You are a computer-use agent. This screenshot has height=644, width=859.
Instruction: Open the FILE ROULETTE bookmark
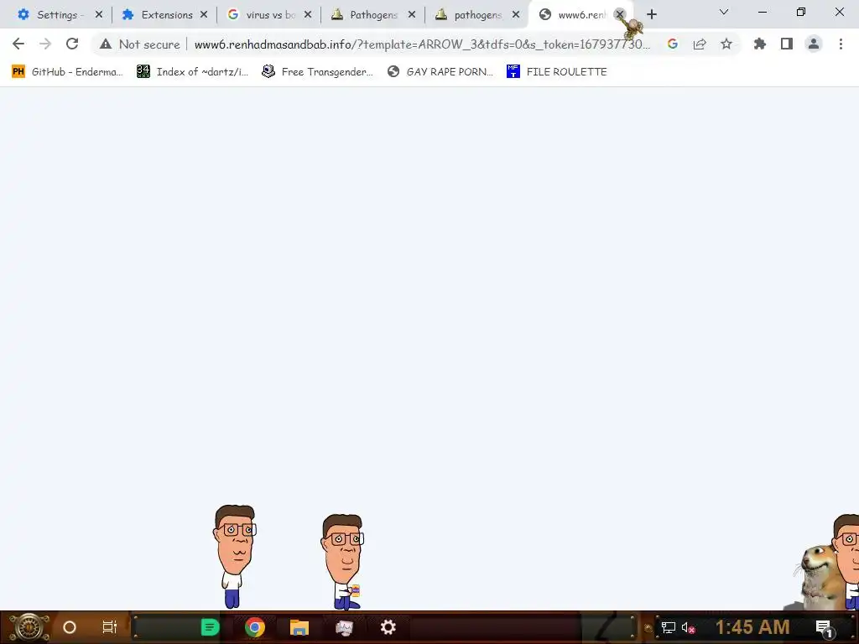click(x=557, y=72)
